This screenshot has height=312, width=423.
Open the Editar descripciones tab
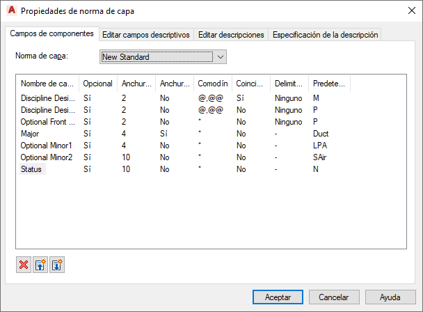tap(231, 35)
